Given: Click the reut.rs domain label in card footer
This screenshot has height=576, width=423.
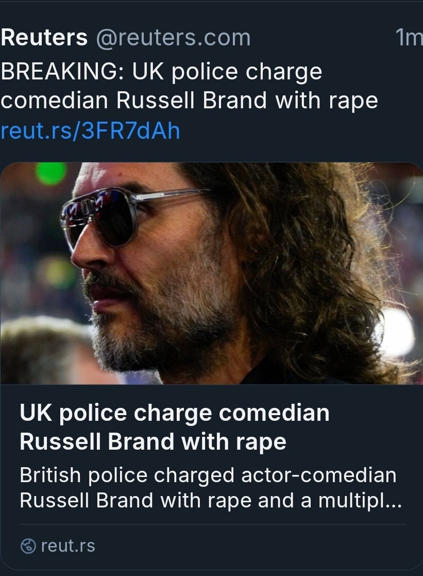Looking at the screenshot, I should [x=67, y=546].
